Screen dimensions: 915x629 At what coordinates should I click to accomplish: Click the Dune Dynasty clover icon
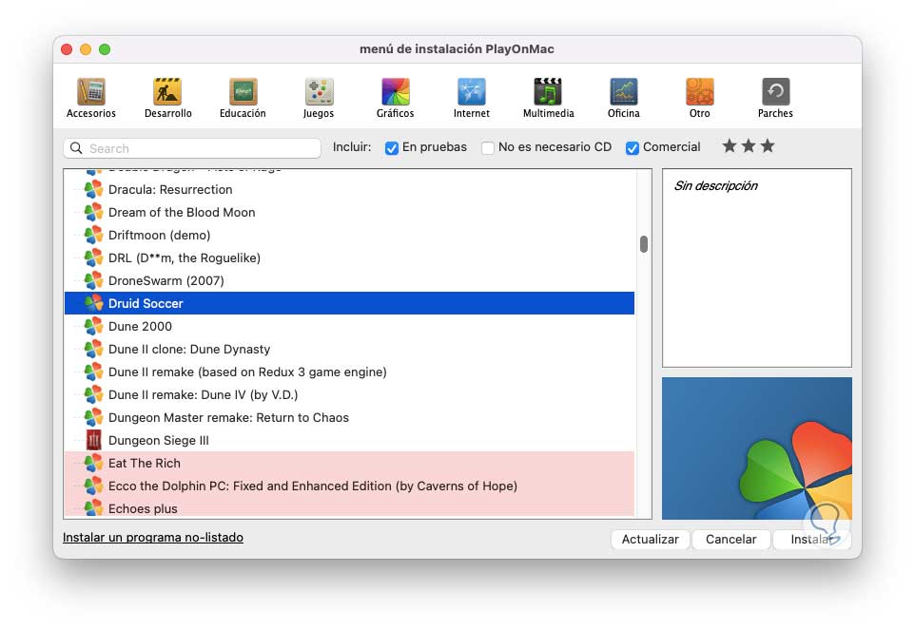coord(93,349)
